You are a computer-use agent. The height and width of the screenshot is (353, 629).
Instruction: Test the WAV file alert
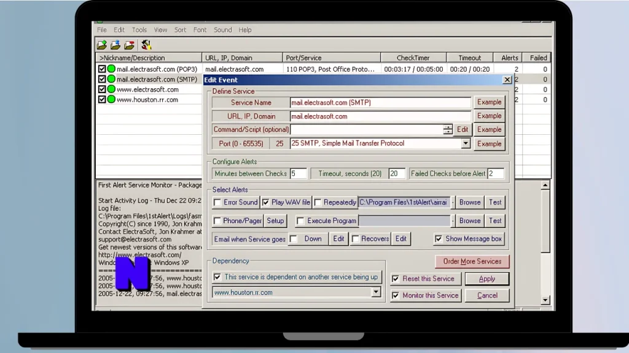(x=495, y=202)
